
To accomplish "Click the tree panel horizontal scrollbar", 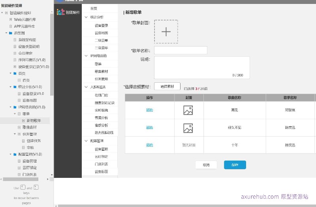I will coord(21,179).
